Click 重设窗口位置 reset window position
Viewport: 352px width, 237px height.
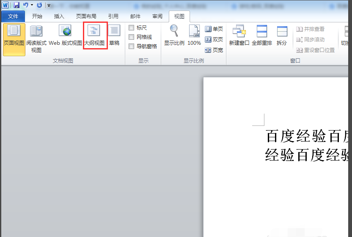point(316,50)
